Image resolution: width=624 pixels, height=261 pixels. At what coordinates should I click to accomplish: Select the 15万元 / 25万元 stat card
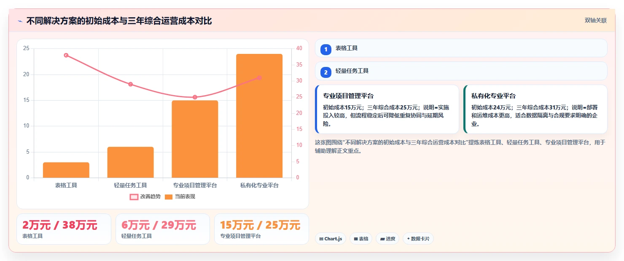coord(262,229)
